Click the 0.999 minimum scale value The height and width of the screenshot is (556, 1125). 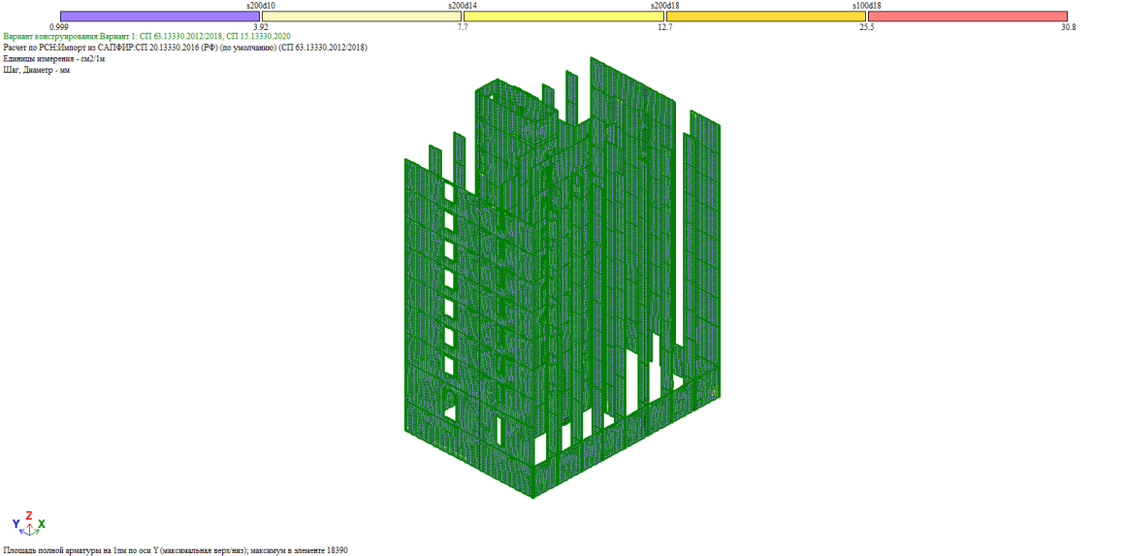59,27
